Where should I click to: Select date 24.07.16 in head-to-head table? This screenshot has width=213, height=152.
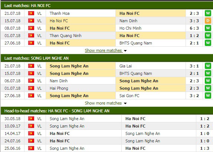(12, 141)
